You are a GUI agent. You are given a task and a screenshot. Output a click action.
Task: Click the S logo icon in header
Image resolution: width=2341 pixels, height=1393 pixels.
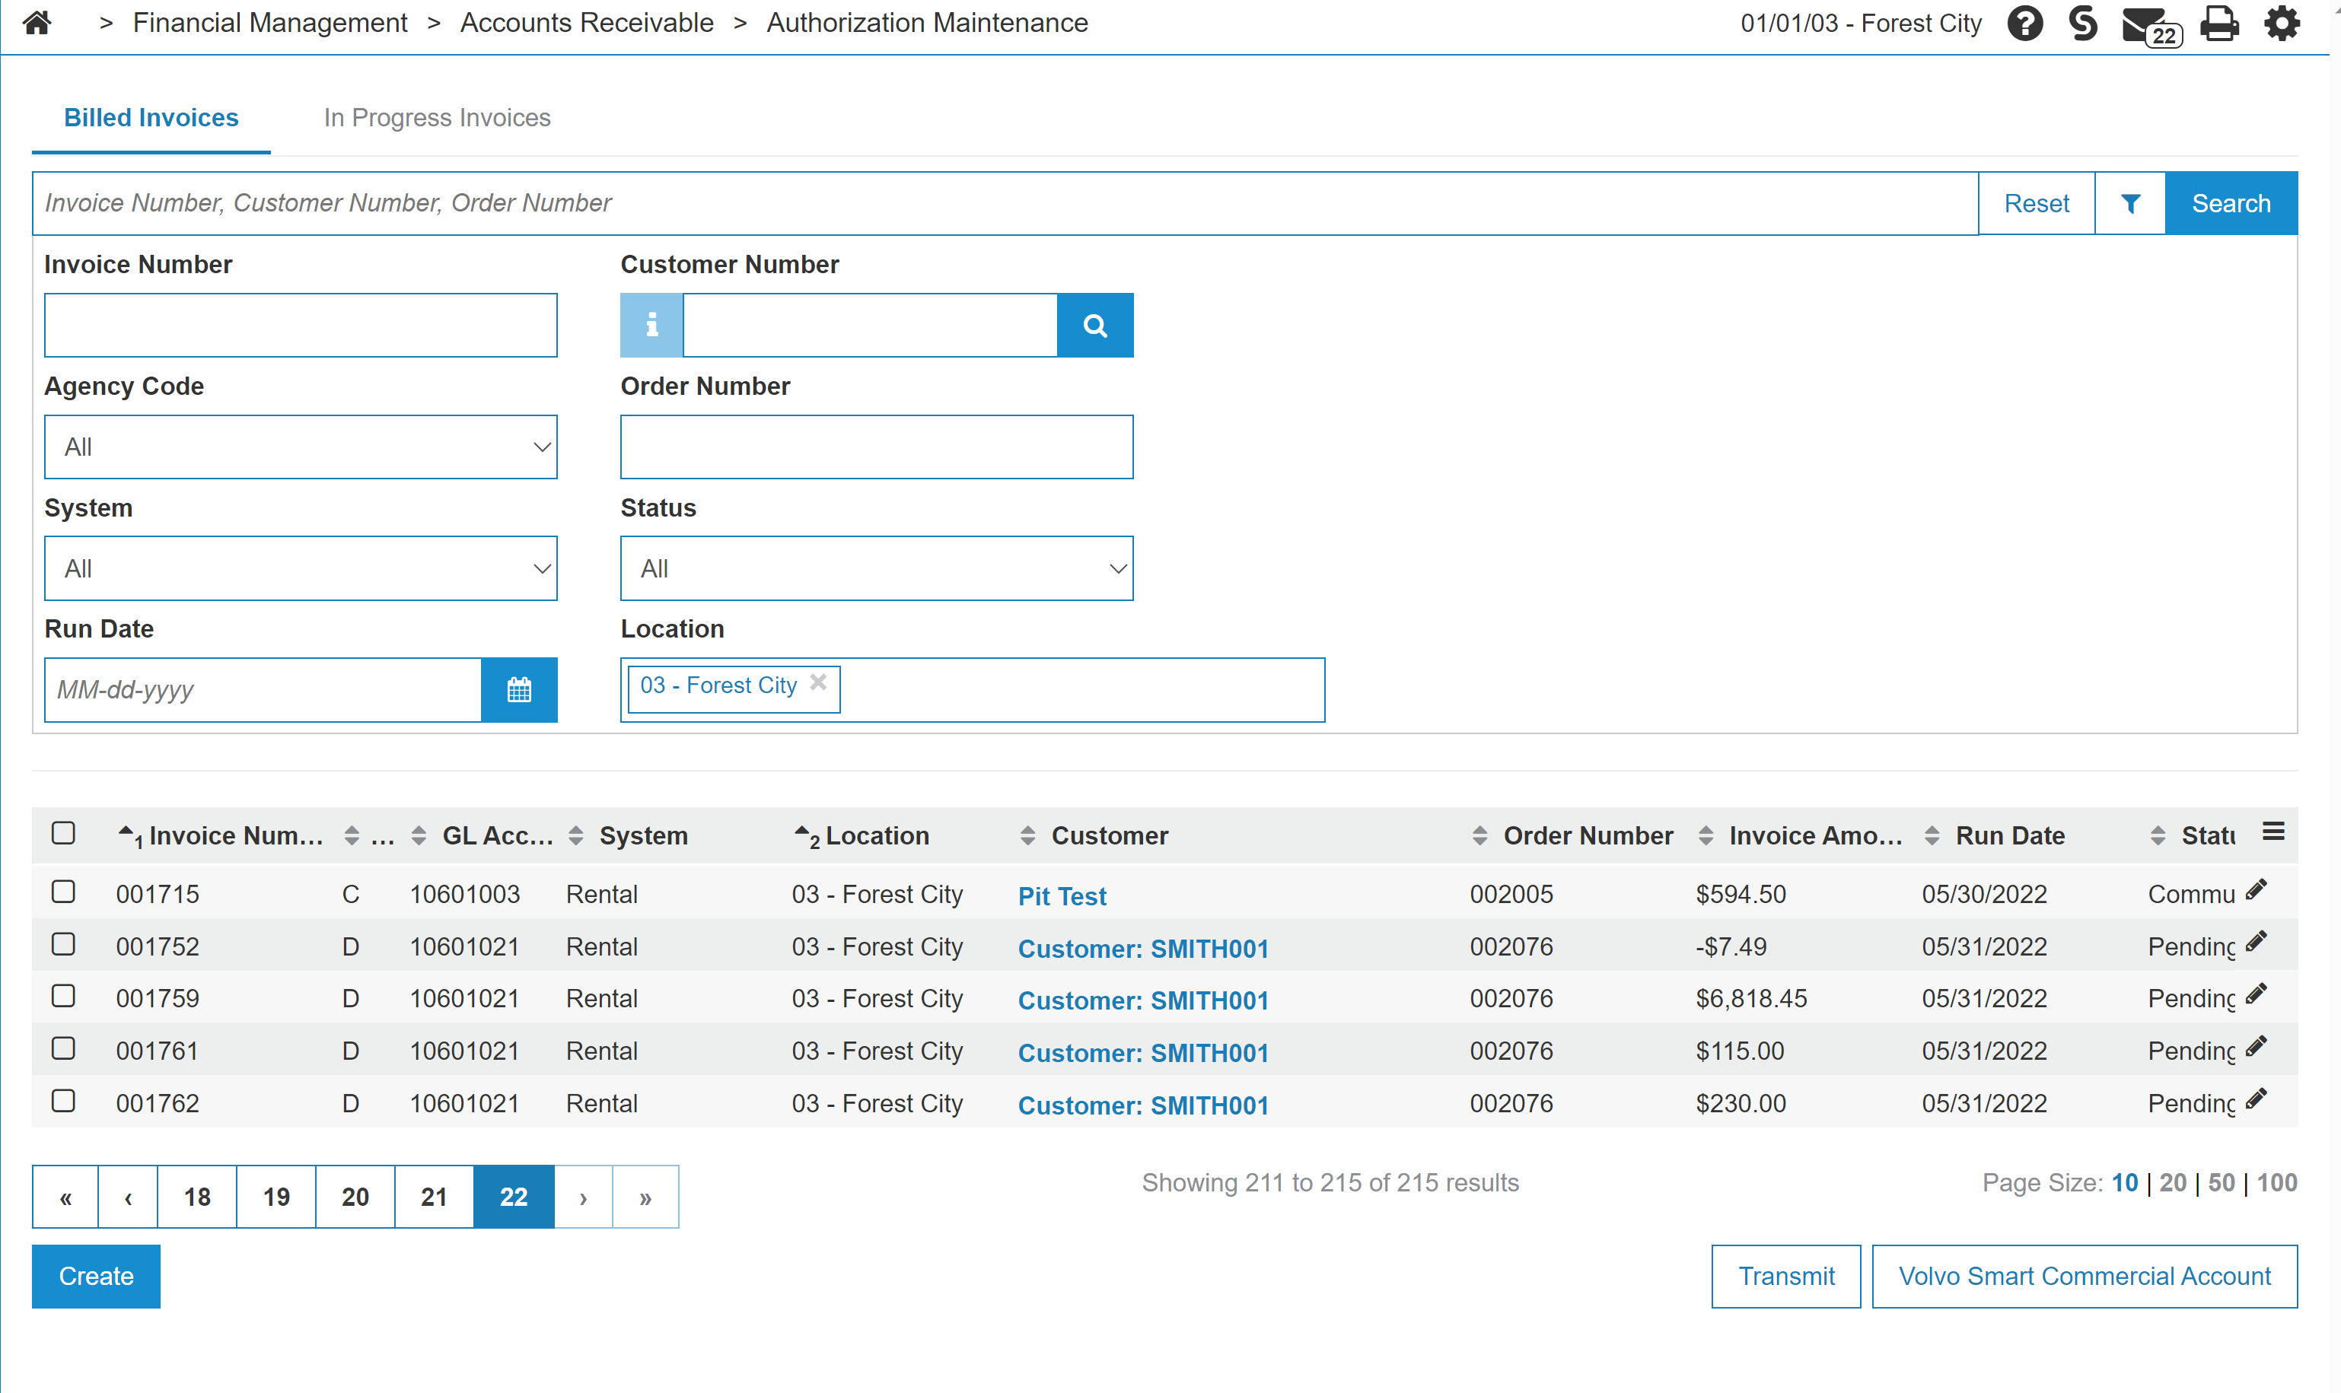[2083, 23]
